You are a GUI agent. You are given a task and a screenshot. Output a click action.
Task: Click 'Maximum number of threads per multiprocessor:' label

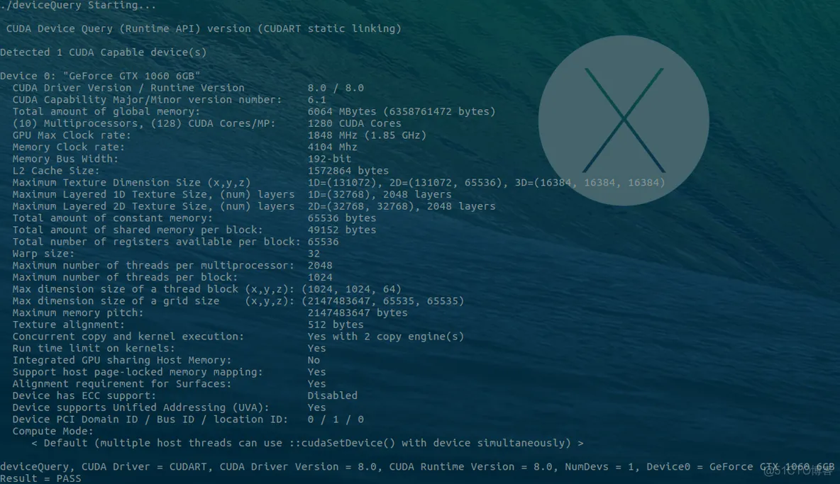(x=153, y=265)
